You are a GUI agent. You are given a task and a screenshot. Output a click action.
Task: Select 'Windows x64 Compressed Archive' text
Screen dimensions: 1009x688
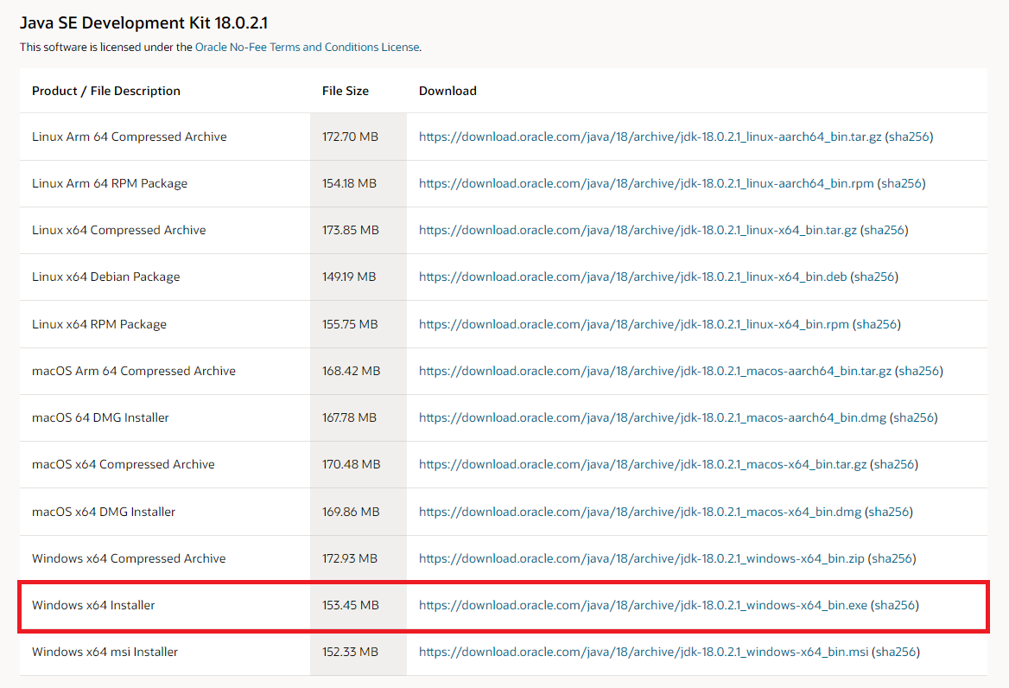click(x=129, y=558)
